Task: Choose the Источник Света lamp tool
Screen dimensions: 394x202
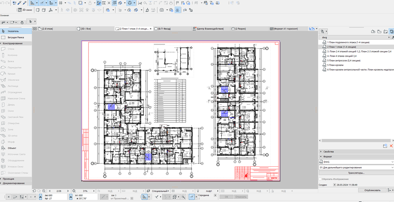Action: click(x=16, y=154)
